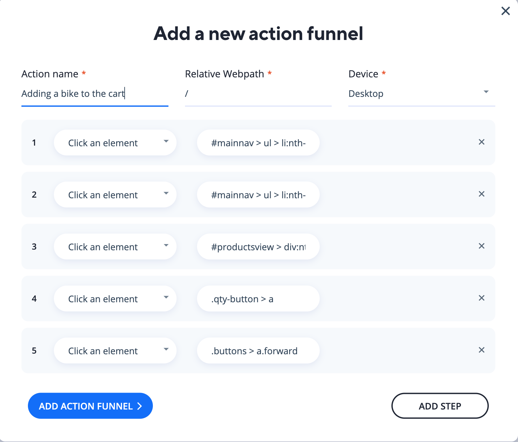518x442 pixels.
Task: Submit with the ADD ACTION FUNNEL button
Action: click(90, 406)
